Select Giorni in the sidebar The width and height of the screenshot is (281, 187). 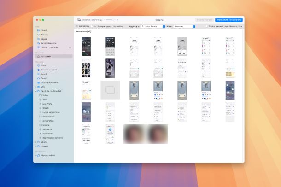(x=44, y=65)
